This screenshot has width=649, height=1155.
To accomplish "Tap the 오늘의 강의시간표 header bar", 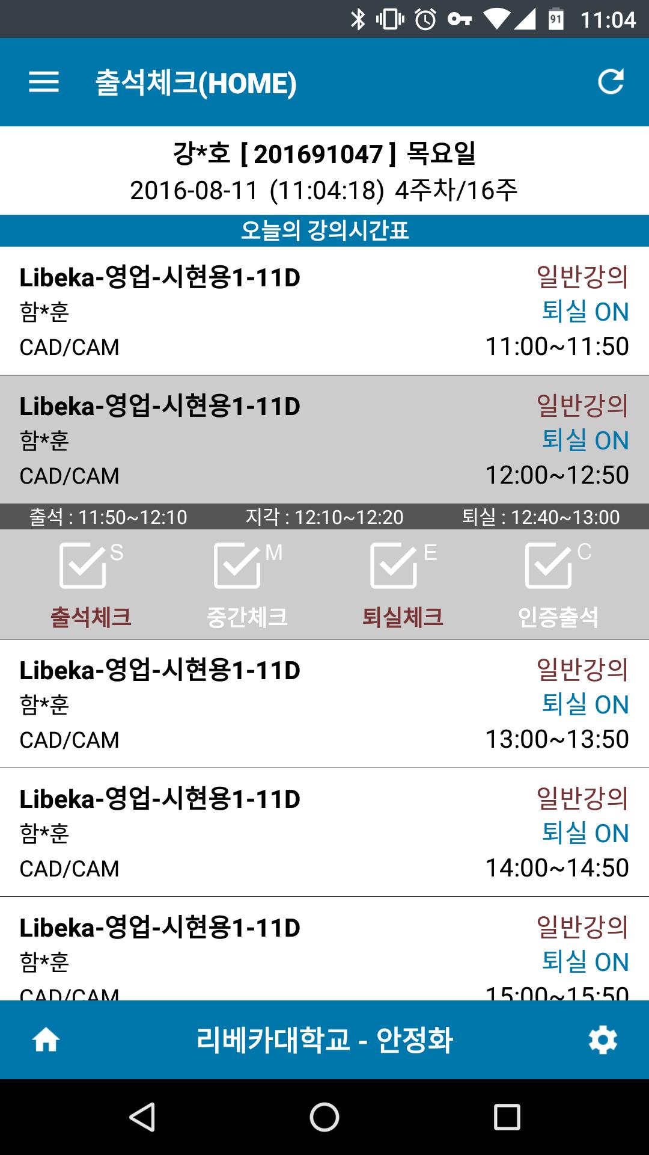I will (324, 230).
